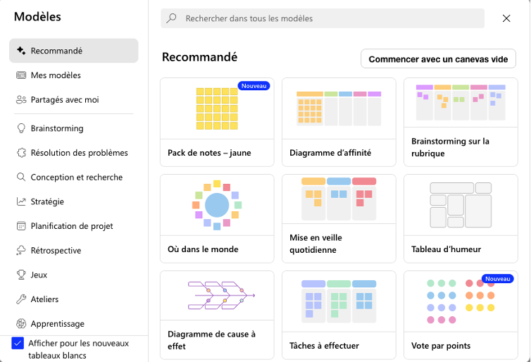Select the Diagramme d'affinité template
The height and width of the screenshot is (362, 531).
pos(339,117)
